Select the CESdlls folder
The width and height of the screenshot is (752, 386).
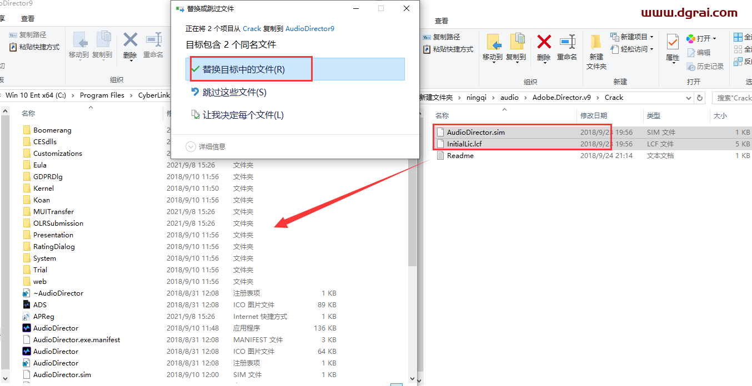pyautogui.click(x=45, y=141)
